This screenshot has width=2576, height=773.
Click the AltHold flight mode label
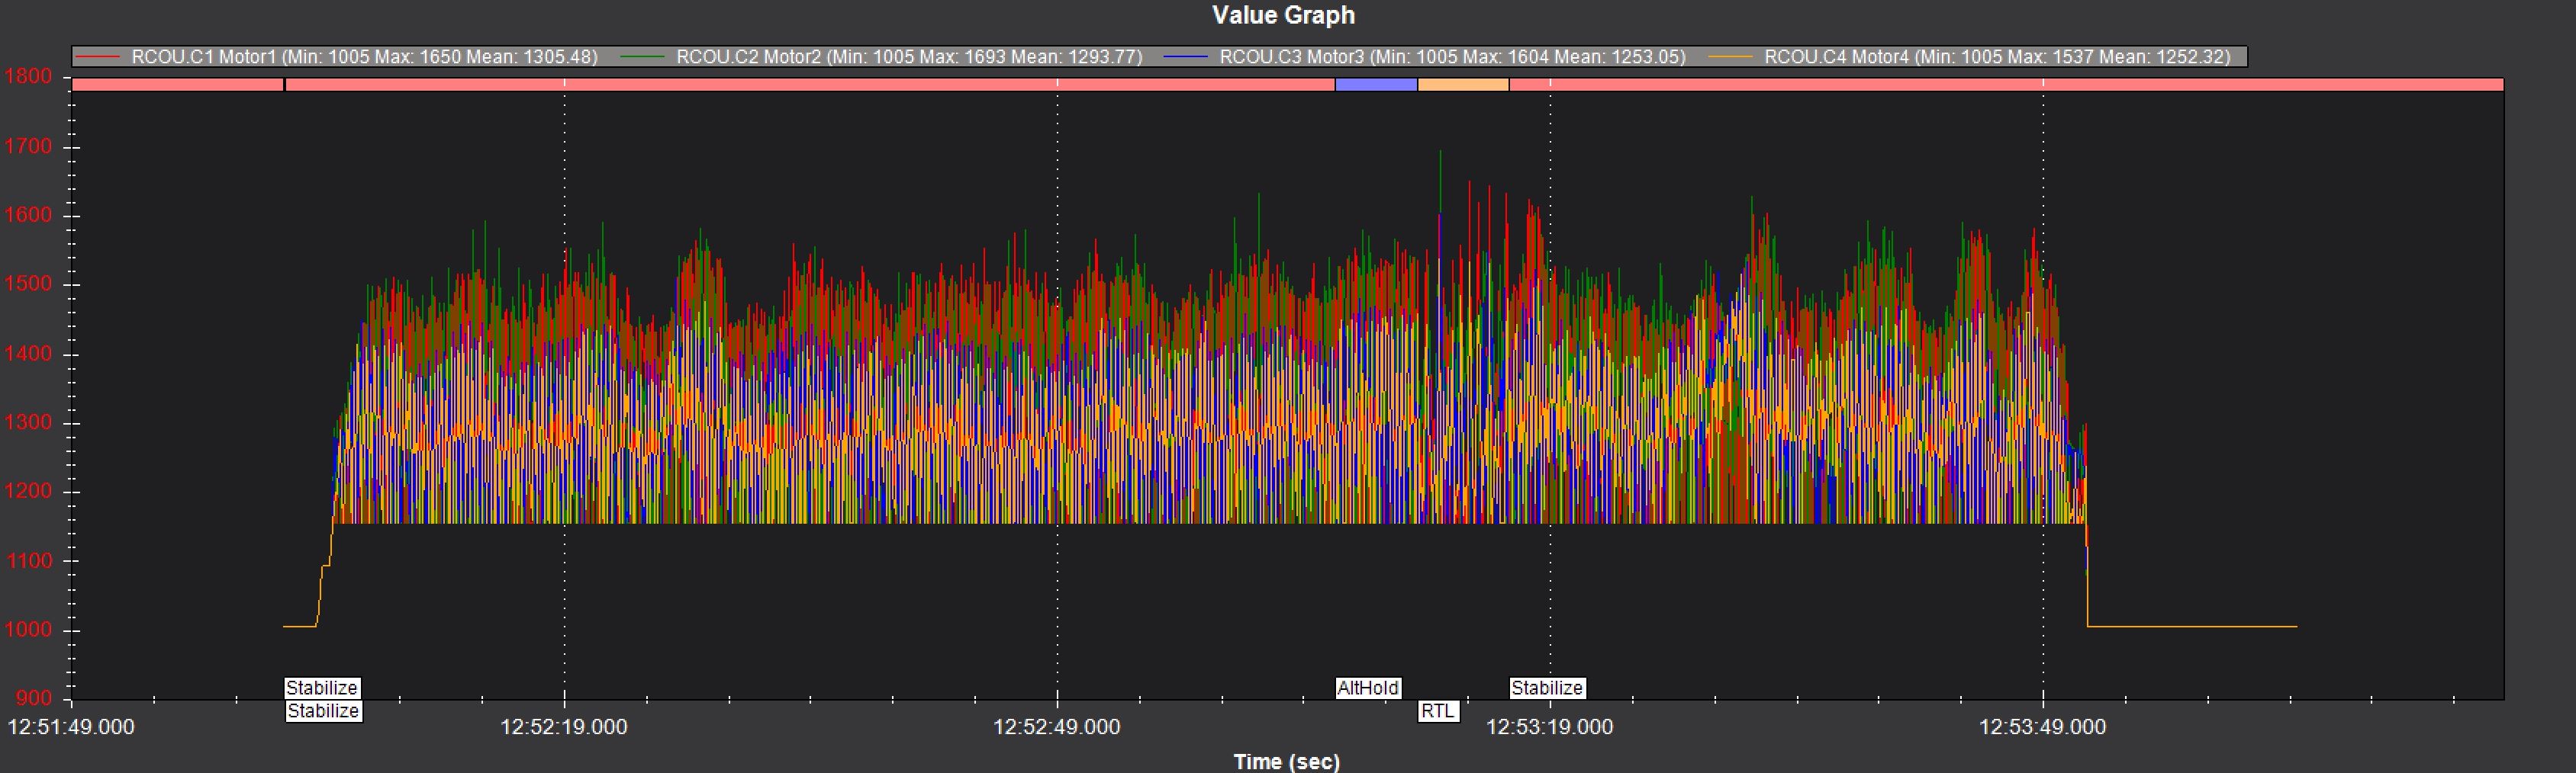(x=1368, y=688)
